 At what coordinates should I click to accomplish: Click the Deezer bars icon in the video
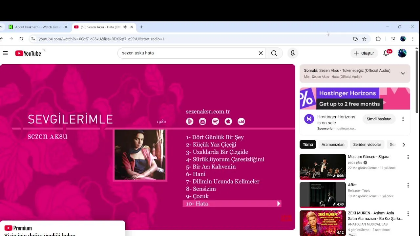click(x=241, y=122)
